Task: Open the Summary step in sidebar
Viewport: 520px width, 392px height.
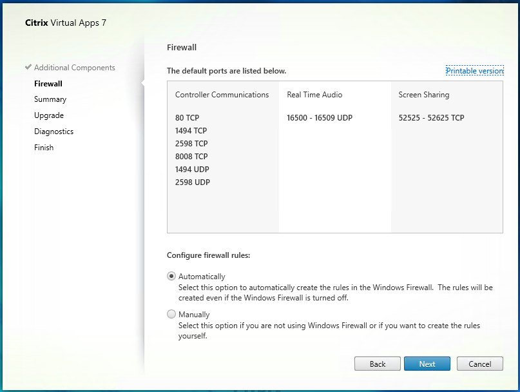Action: [x=50, y=100]
